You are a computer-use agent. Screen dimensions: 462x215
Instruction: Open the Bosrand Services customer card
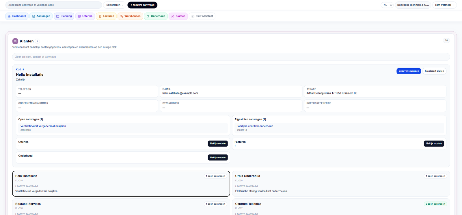(121, 207)
